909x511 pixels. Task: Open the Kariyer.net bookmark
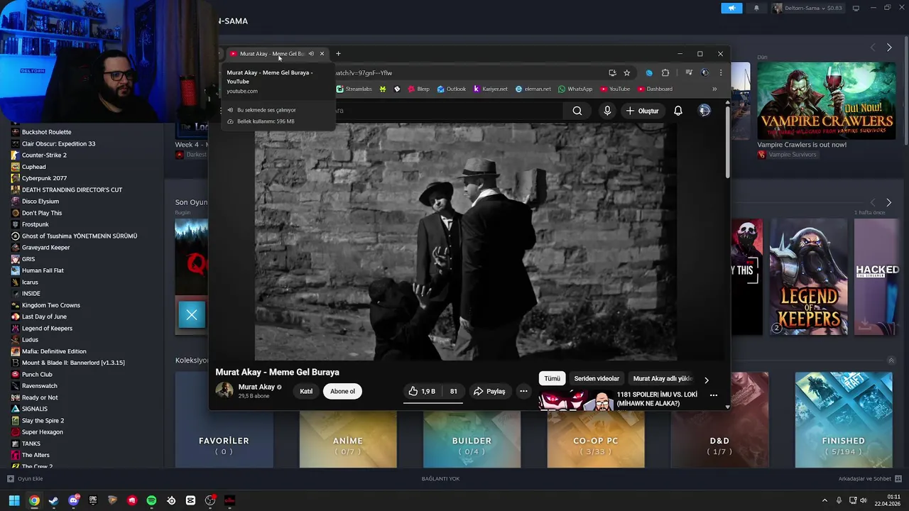click(491, 89)
